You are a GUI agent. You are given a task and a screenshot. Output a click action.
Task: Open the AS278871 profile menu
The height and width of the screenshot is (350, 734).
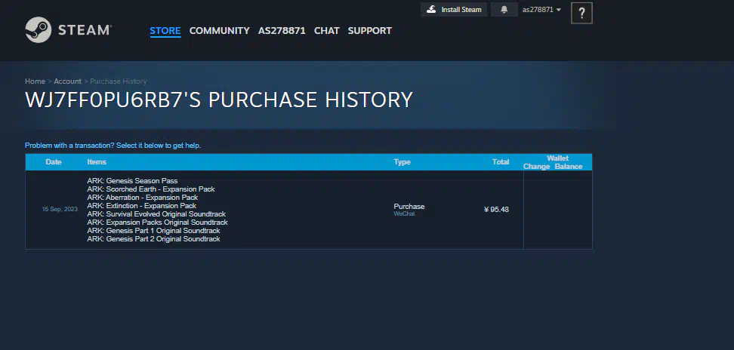pyautogui.click(x=282, y=31)
